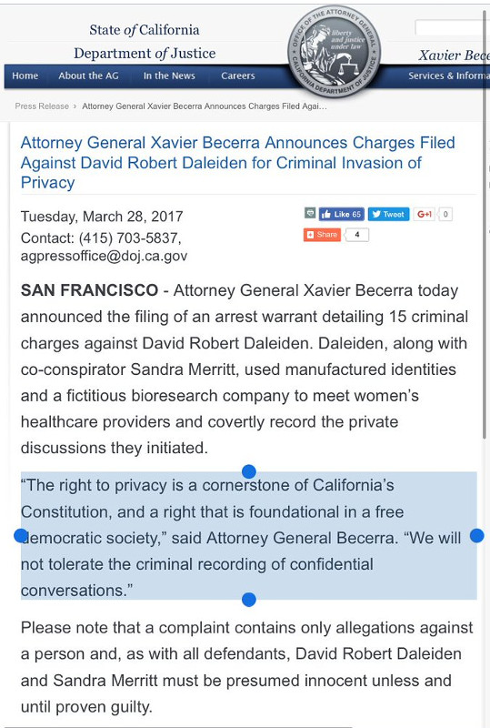Click the small printer-friendly icon beside Like
The width and height of the screenshot is (490, 728).
coord(310,213)
